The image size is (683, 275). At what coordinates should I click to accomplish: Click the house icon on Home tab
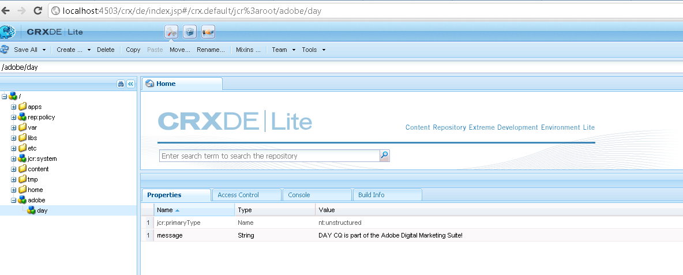click(x=150, y=84)
